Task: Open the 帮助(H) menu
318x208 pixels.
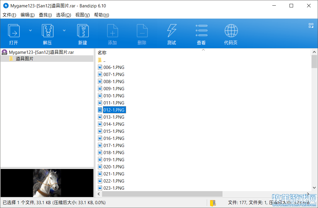Action: pos(101,15)
